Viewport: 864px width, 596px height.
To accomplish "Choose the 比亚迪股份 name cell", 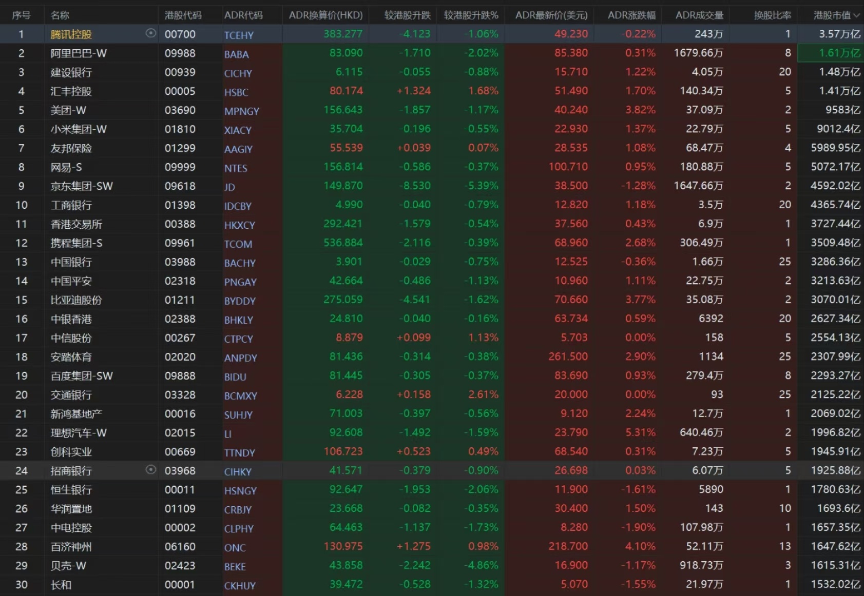I will tap(76, 300).
